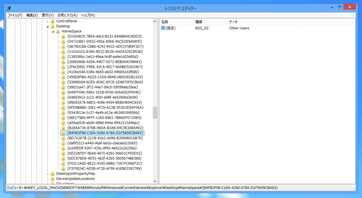This screenshot has width=362, height=198.
Task: Collapse the NameSpace tree node
Action: 53,31
